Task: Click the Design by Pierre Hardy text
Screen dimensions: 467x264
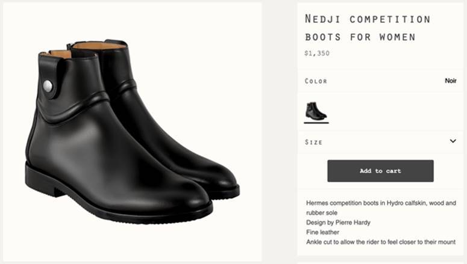Action: (x=338, y=223)
